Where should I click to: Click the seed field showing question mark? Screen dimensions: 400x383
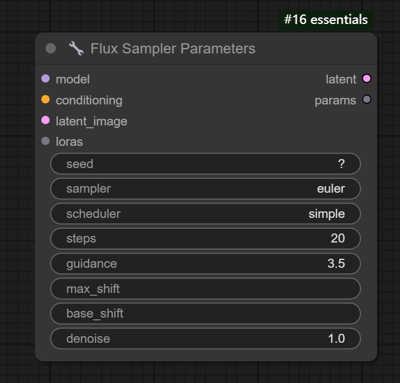click(205, 163)
